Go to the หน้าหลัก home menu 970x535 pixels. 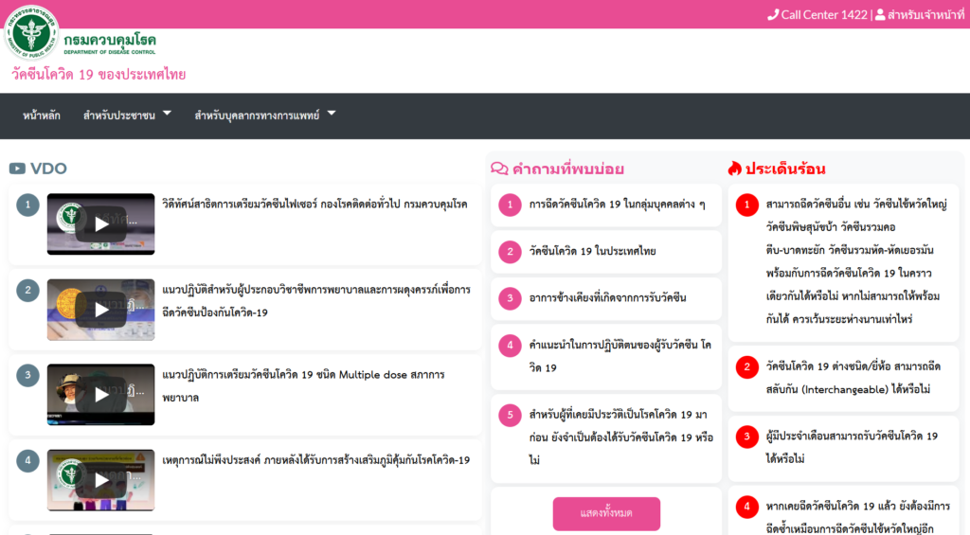[x=42, y=116]
